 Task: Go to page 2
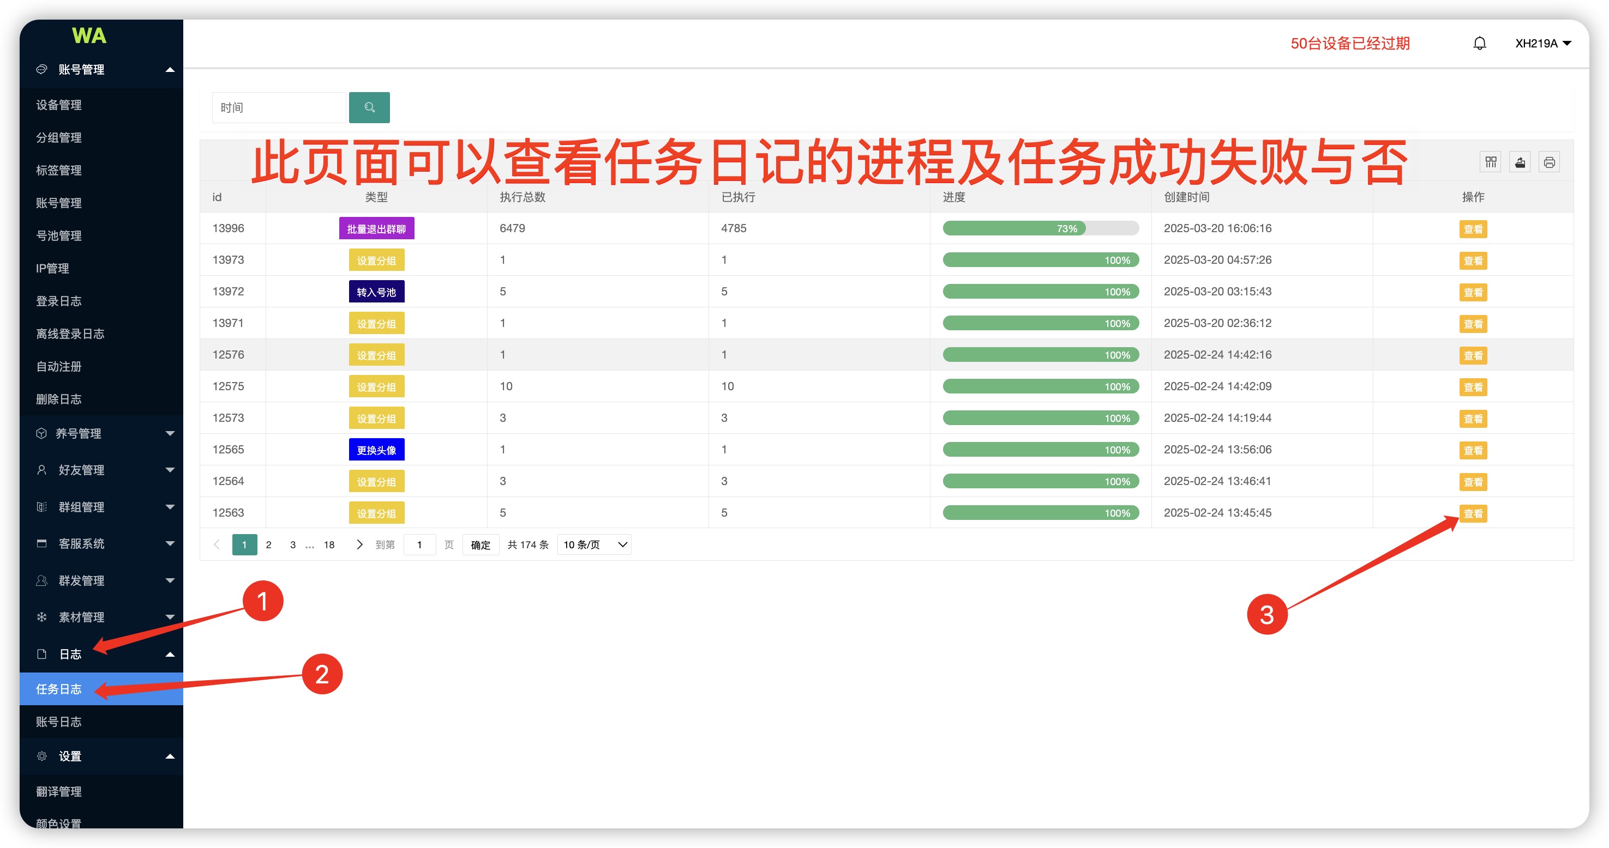pyautogui.click(x=268, y=544)
